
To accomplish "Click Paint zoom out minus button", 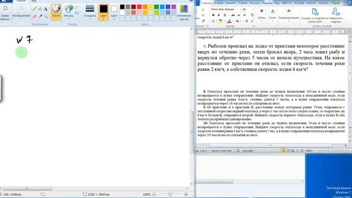I will 154,194.
